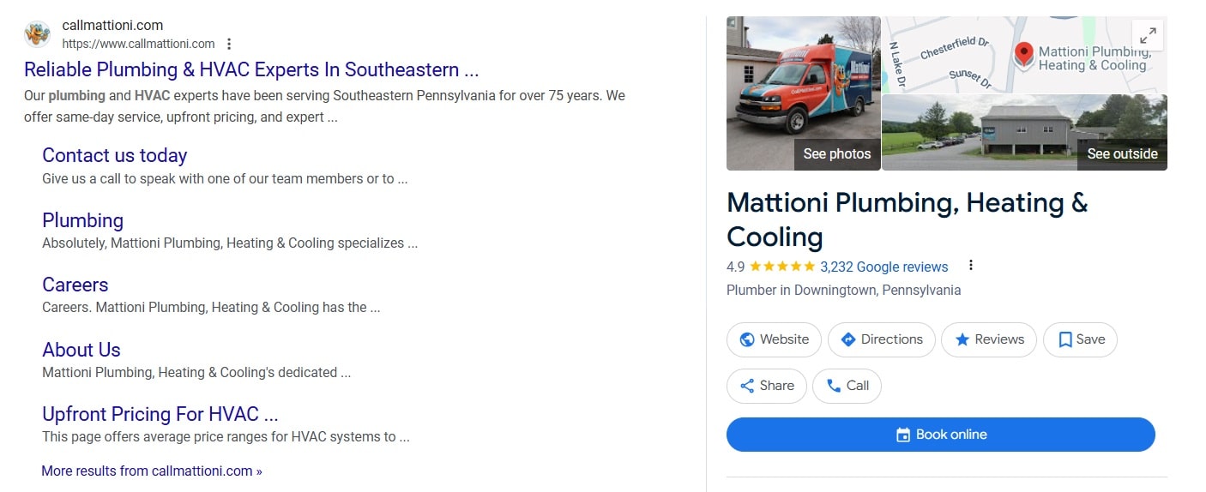Image resolution: width=1206 pixels, height=492 pixels.
Task: Click the callmattioni.com site favicon
Action: [x=38, y=34]
